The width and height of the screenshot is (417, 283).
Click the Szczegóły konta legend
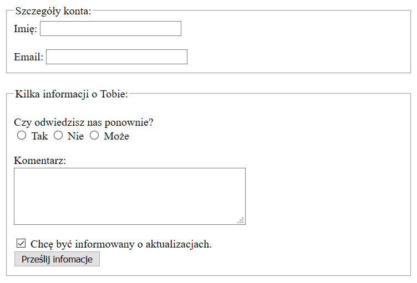pos(53,11)
